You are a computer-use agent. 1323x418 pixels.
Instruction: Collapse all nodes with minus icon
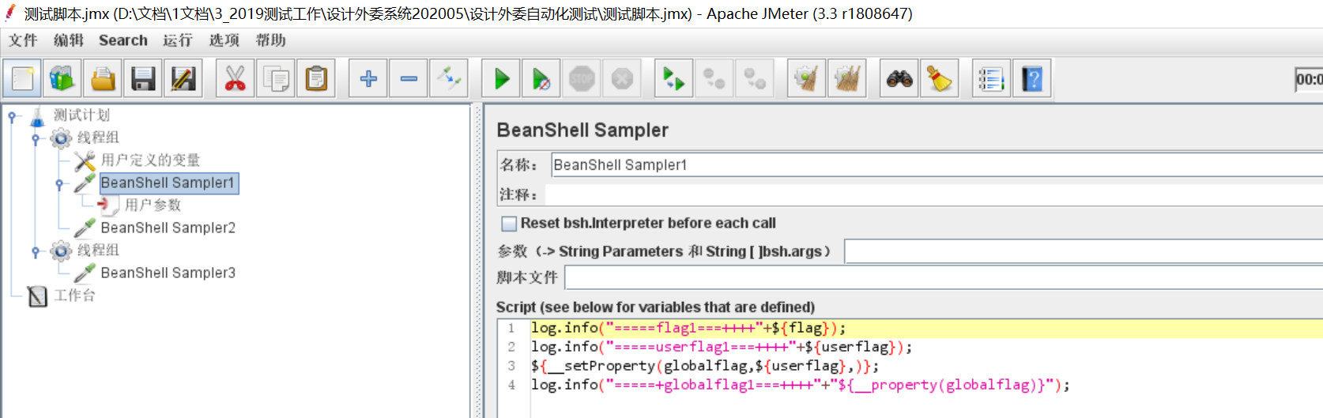(x=409, y=78)
